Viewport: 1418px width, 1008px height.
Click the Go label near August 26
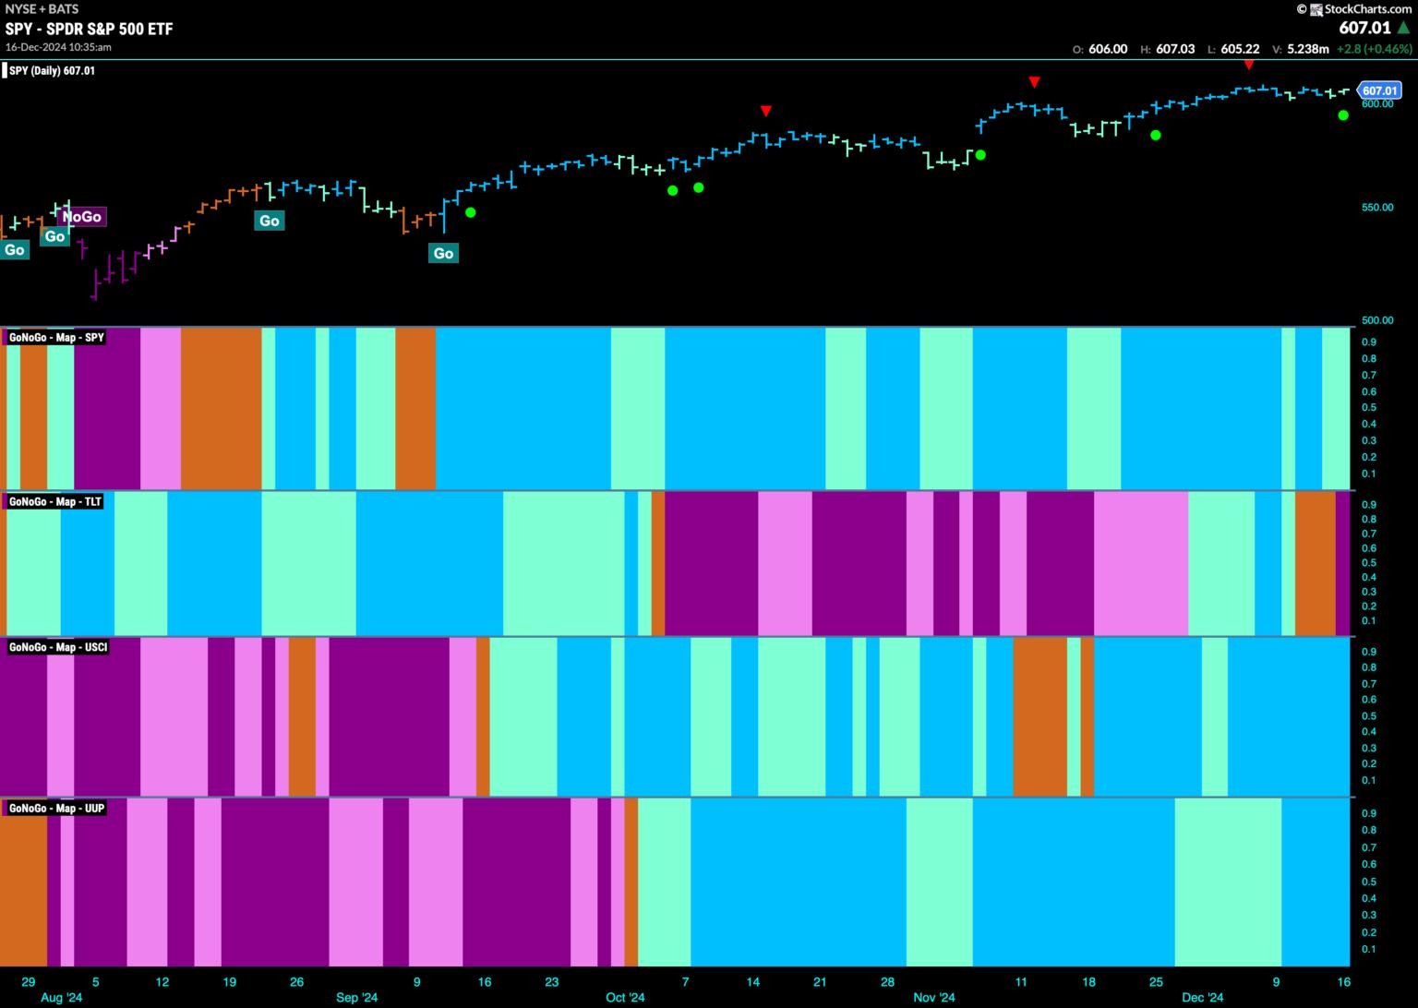[x=269, y=221]
